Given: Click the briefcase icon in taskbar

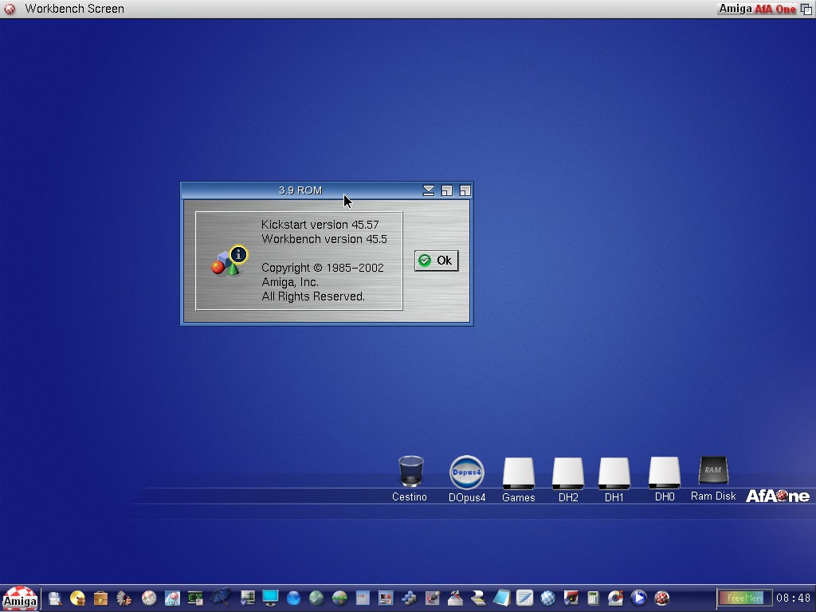Looking at the screenshot, I should coord(100,598).
